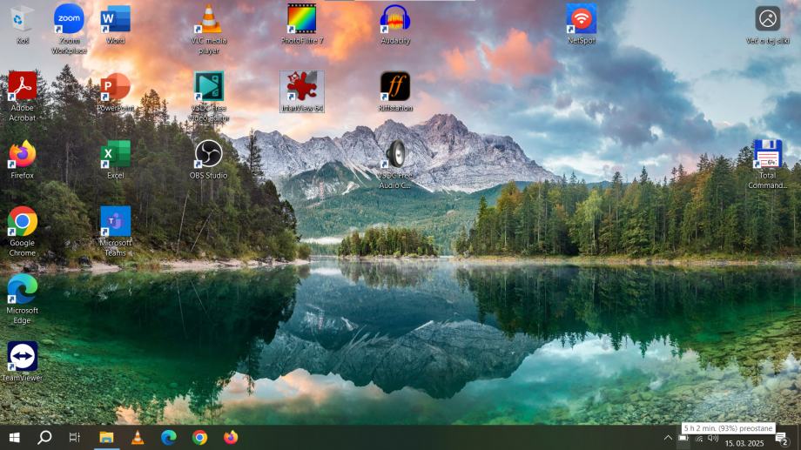The image size is (801, 450).
Task: Select the Word desktop shortcut
Action: click(116, 24)
